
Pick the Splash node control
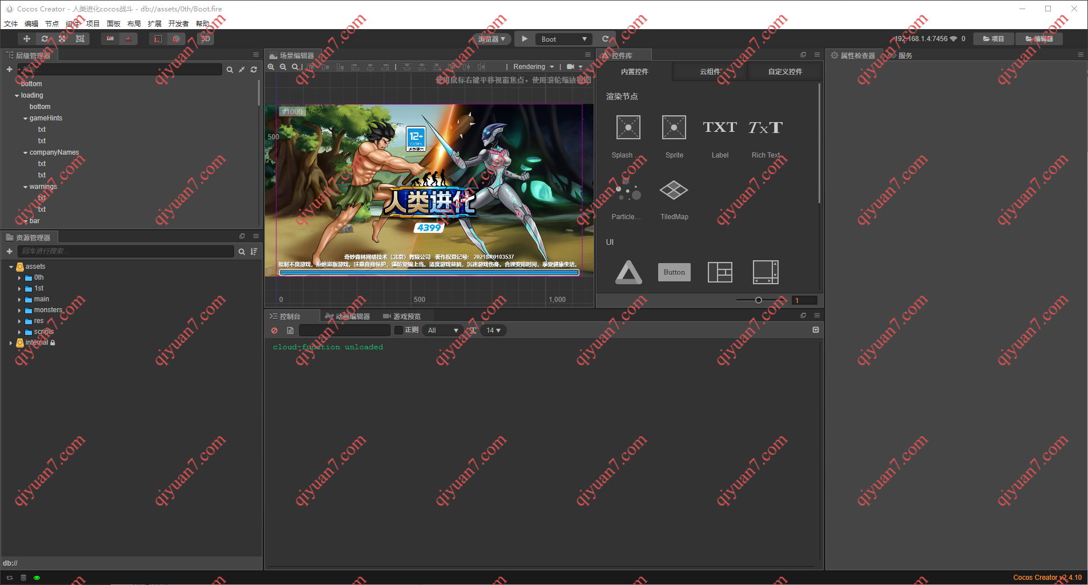pyautogui.click(x=628, y=127)
